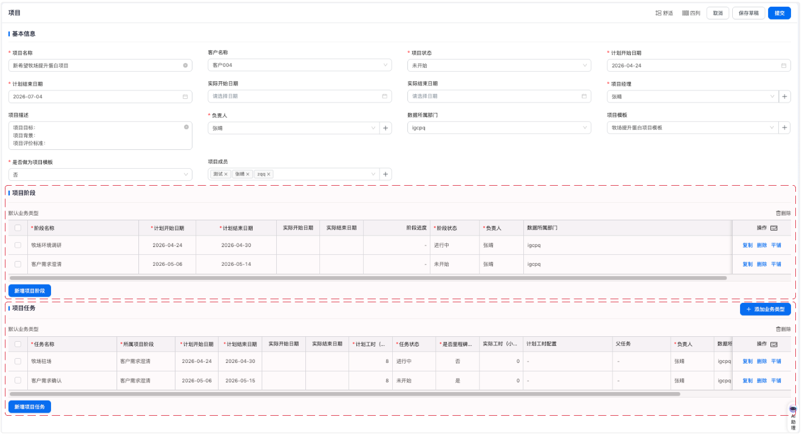The width and height of the screenshot is (802, 437).
Task: Tick checkbox for 客户需求确认 task row
Action: [18, 381]
